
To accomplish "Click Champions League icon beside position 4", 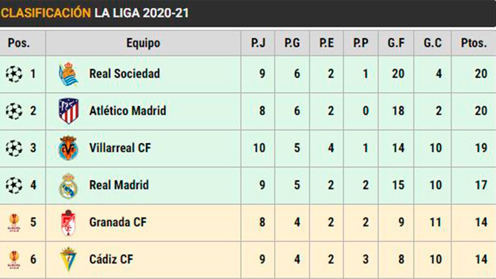I will 14,185.
